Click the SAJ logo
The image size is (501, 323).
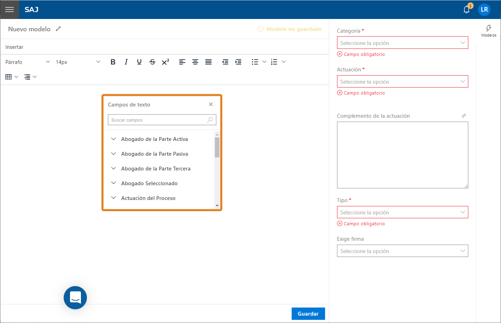32,9
